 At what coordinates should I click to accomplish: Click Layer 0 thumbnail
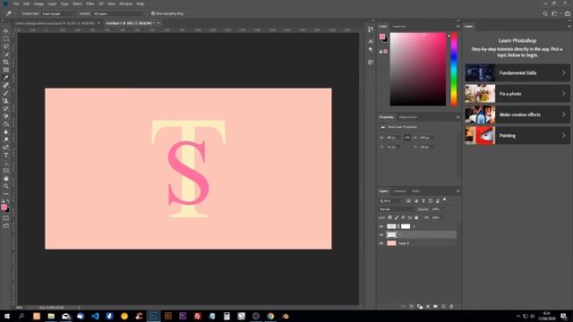391,243
